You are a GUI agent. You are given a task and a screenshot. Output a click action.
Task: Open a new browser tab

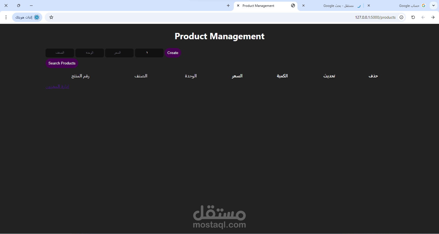(x=228, y=5)
